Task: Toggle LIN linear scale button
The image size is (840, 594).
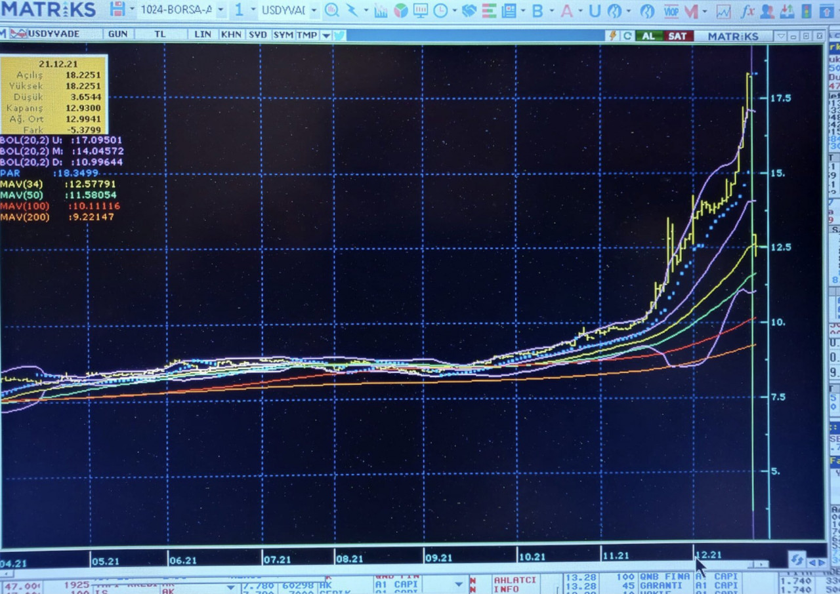Action: click(203, 34)
